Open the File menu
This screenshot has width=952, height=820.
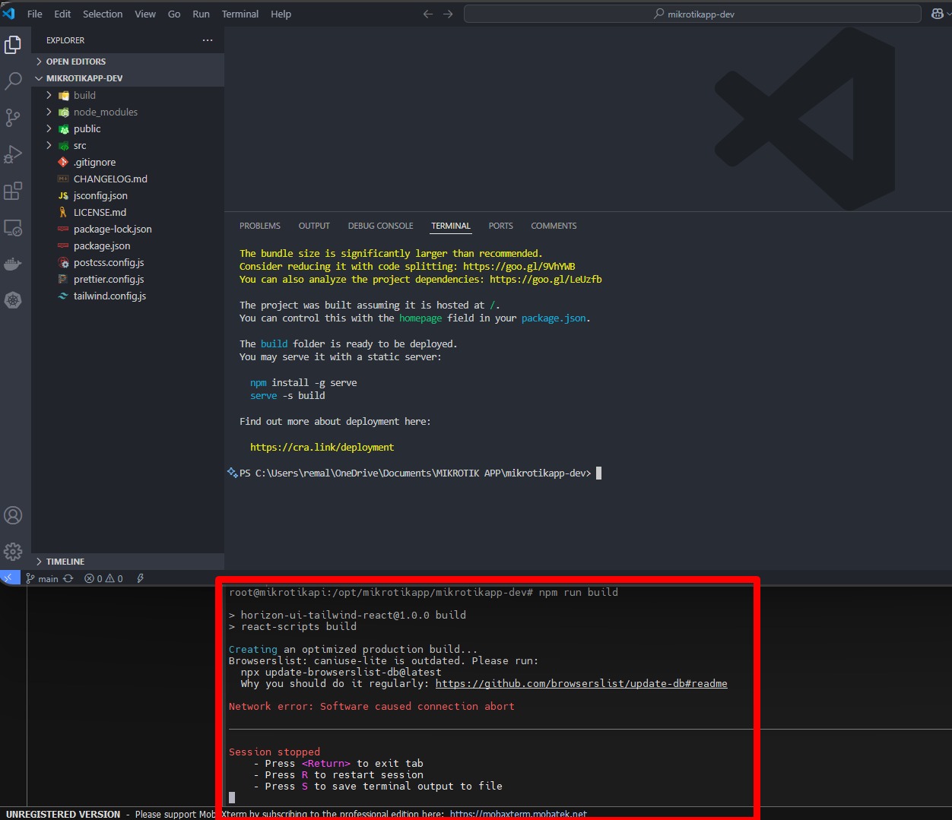coord(35,14)
